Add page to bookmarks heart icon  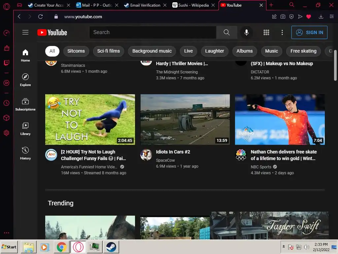pos(309,17)
